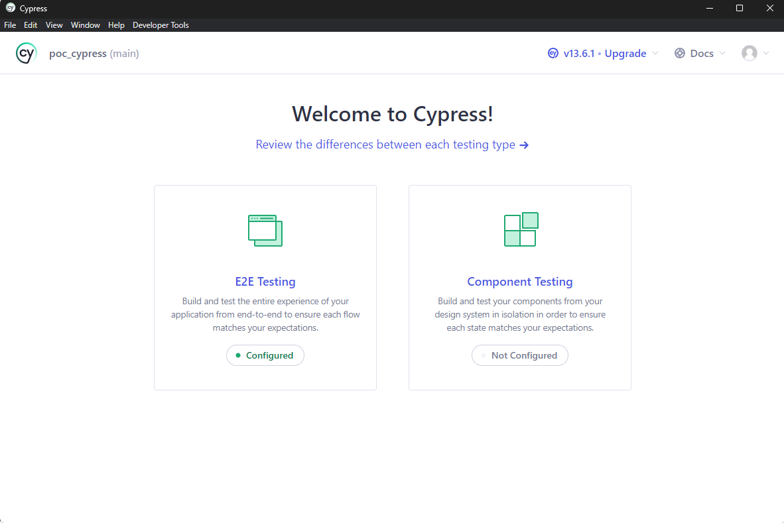
Task: Click the user avatar icon
Action: tap(750, 53)
